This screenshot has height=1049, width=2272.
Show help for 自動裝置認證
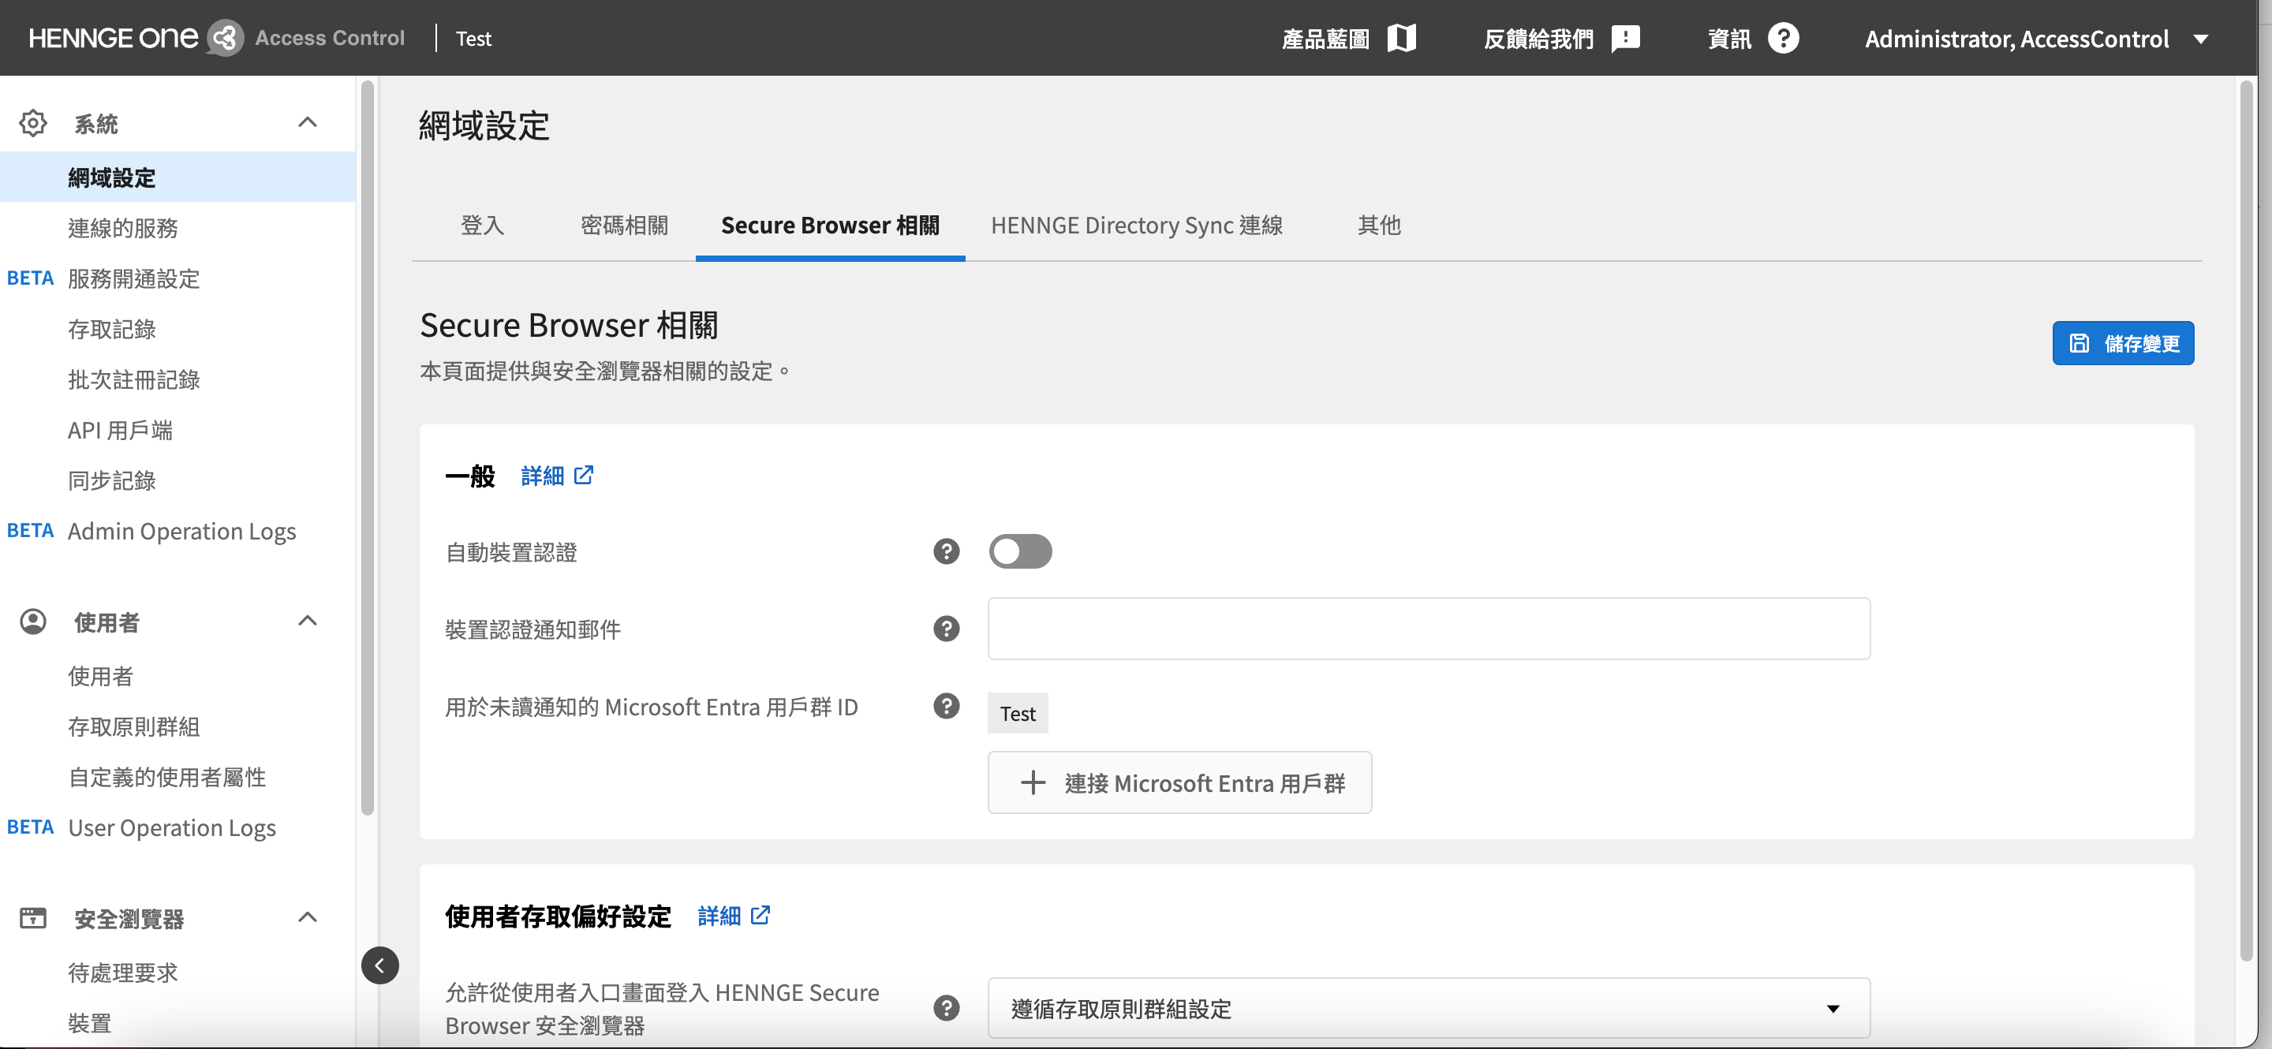946,552
